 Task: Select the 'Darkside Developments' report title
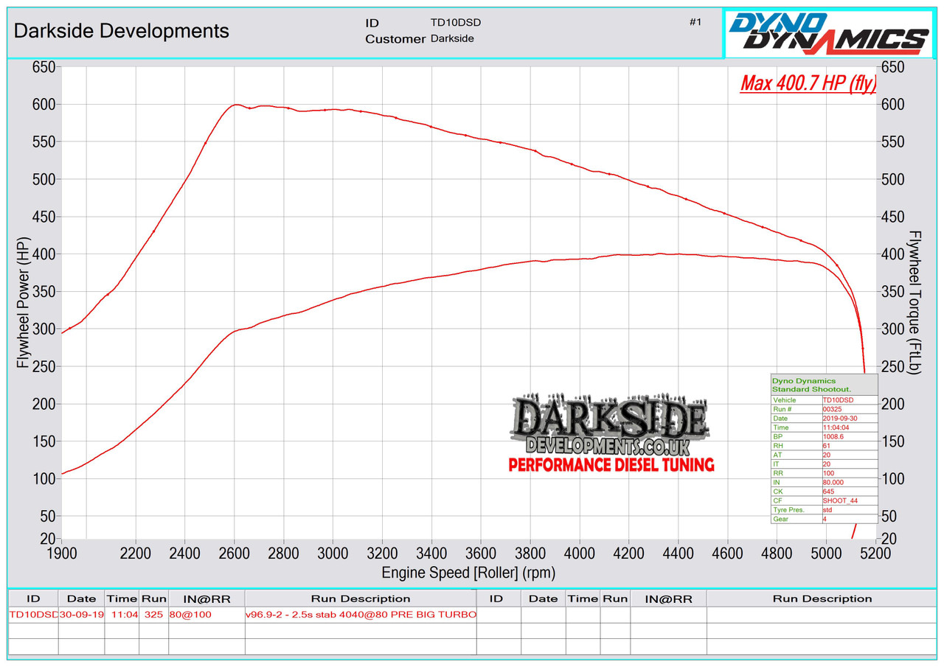122,31
